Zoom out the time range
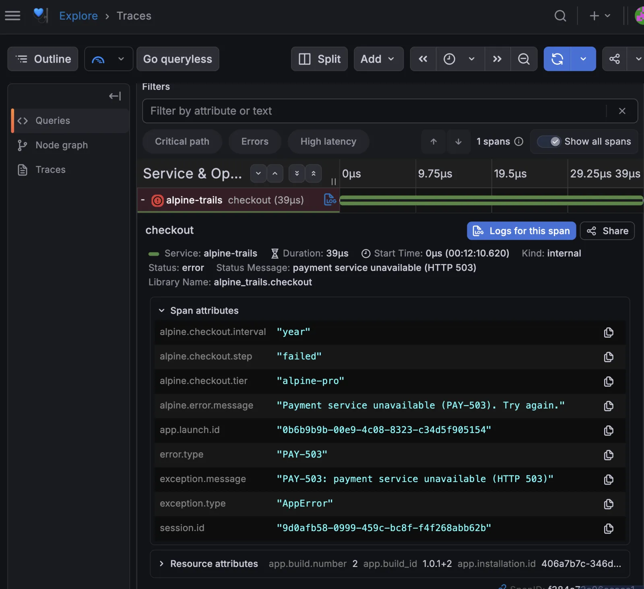The width and height of the screenshot is (644, 589). pyautogui.click(x=524, y=59)
